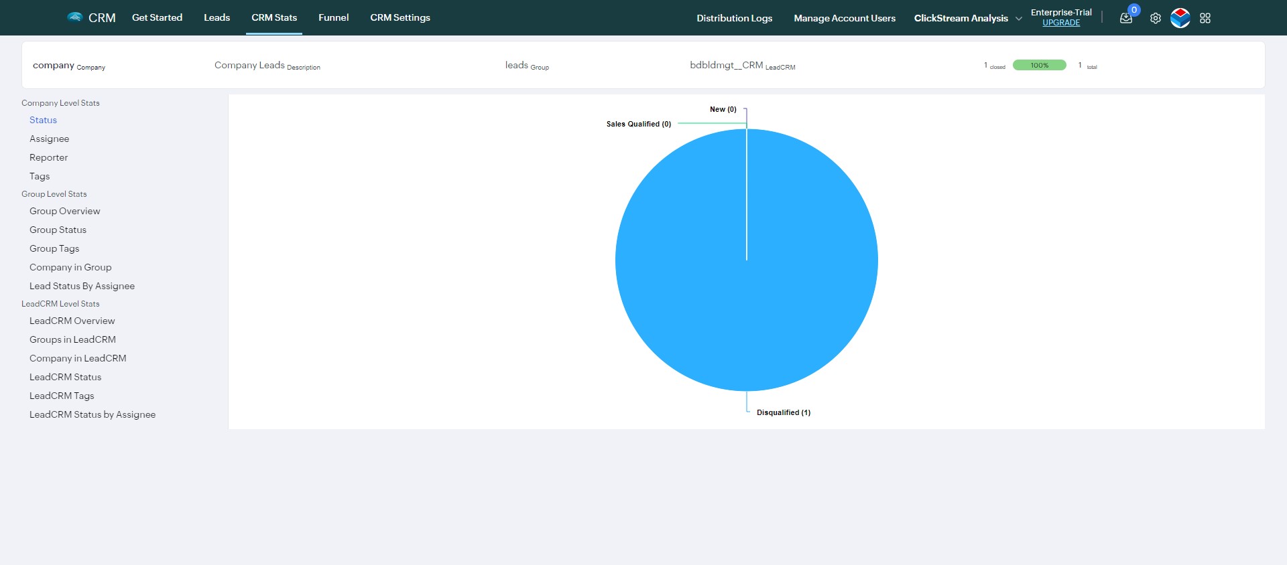This screenshot has height=565, width=1287.
Task: Open Manage Account Users
Action: (x=845, y=18)
